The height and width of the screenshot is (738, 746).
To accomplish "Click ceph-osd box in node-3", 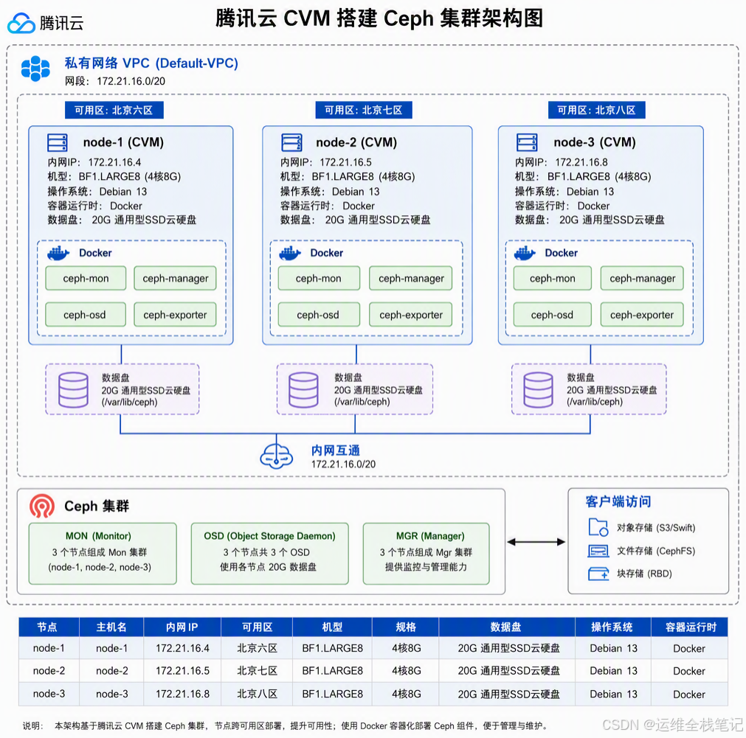I will (553, 315).
